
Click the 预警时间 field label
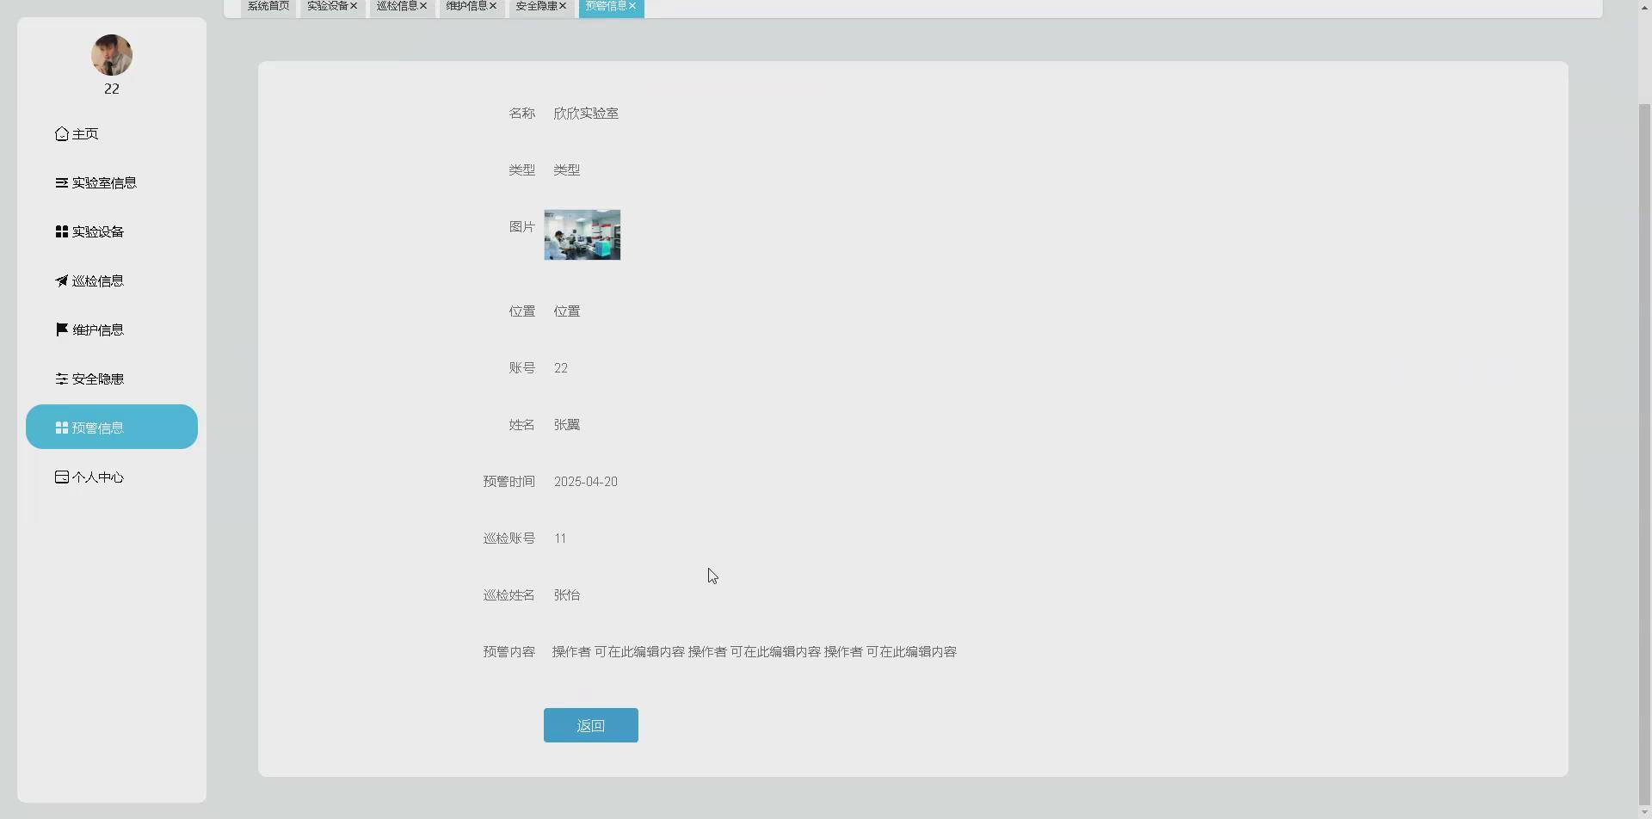pos(509,482)
